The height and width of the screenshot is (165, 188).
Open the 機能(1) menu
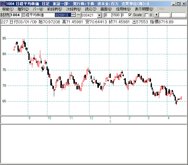[8, 9]
